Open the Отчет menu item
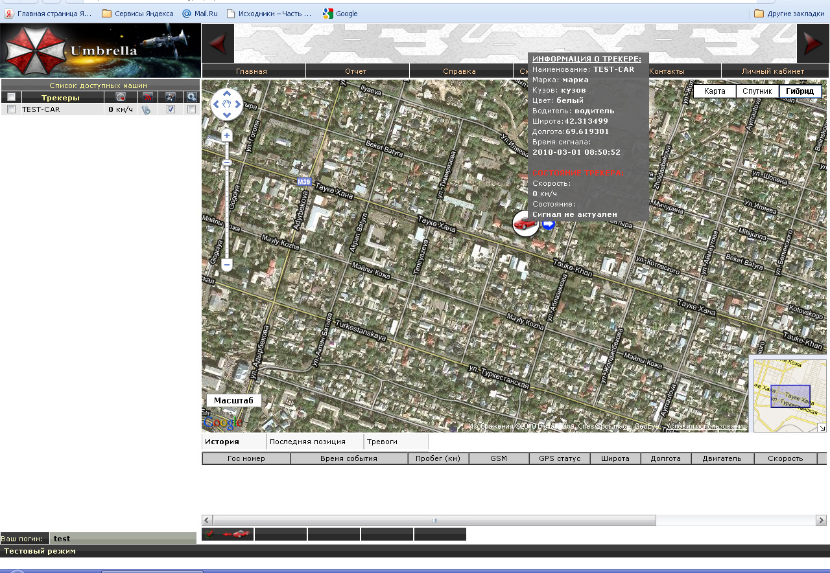Screen dimensions: 830x573 (356, 71)
